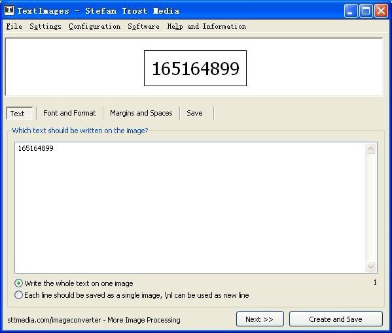Go to the Save tab

pos(195,113)
